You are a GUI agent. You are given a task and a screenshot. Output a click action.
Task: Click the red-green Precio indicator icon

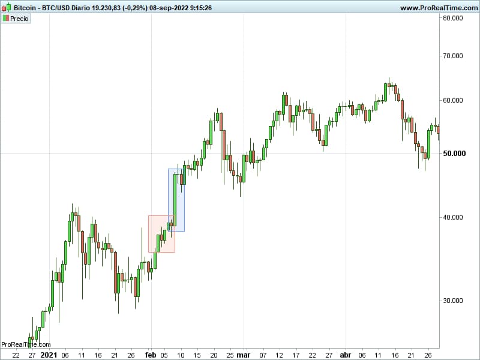[6, 19]
